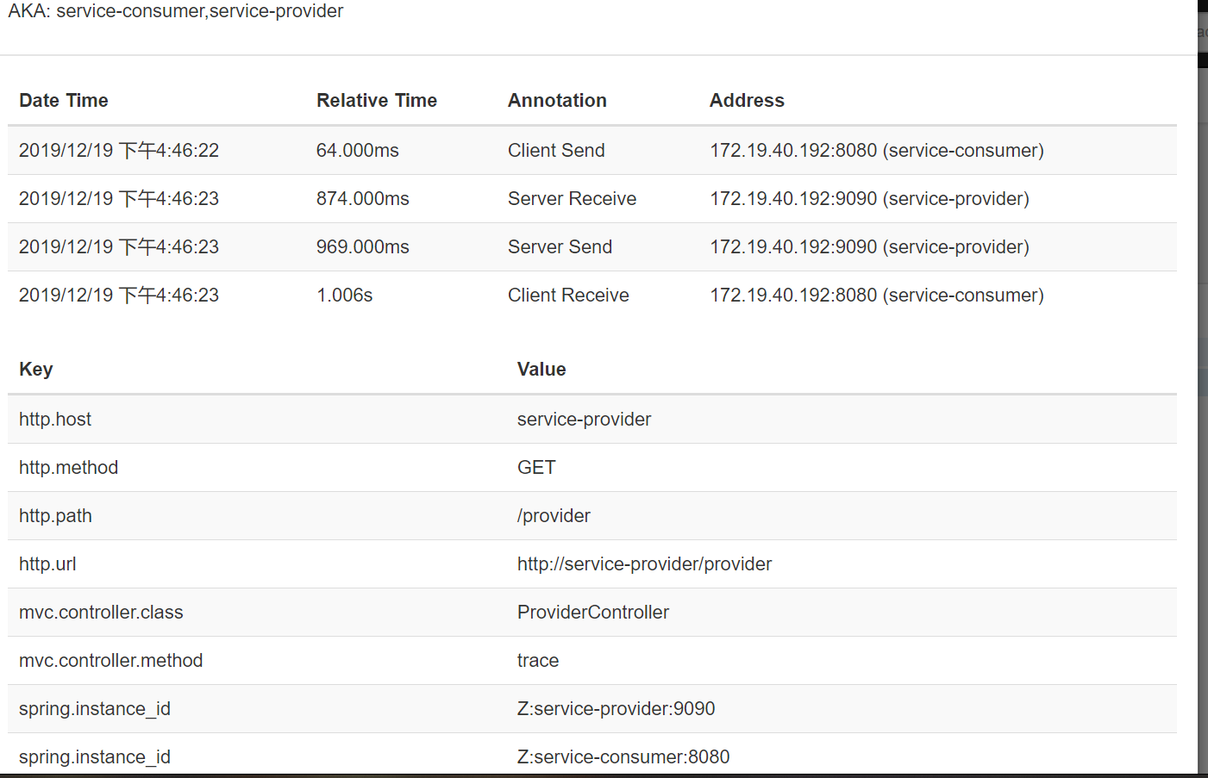Screen dimensions: 1208x778
Task: Click the http.host key cell
Action: (55, 420)
